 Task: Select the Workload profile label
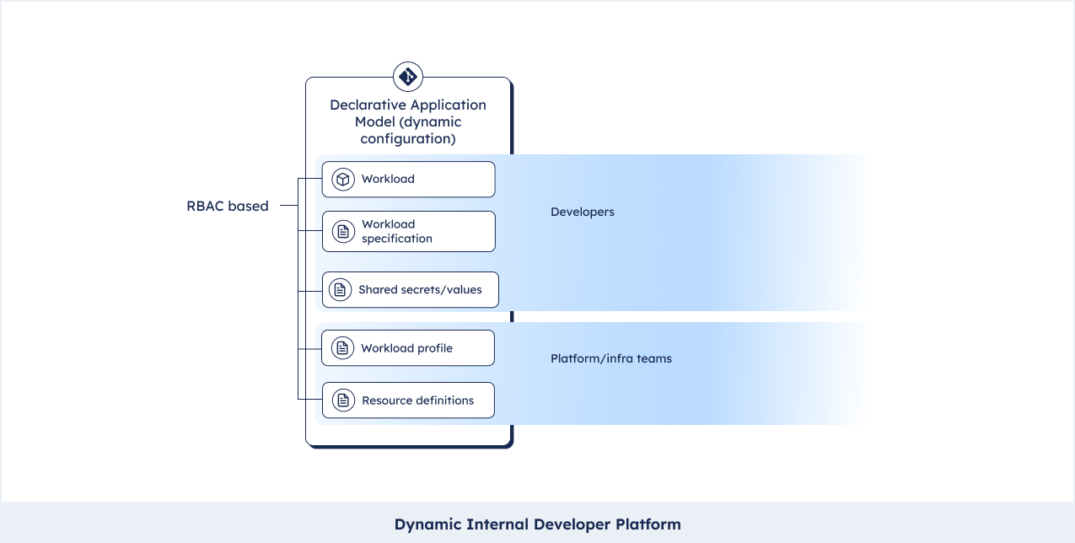pyautogui.click(x=406, y=348)
